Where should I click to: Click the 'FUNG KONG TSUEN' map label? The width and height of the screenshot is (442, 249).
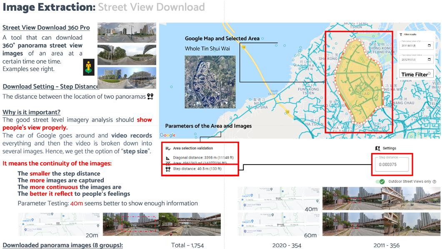pyautogui.click(x=308, y=91)
